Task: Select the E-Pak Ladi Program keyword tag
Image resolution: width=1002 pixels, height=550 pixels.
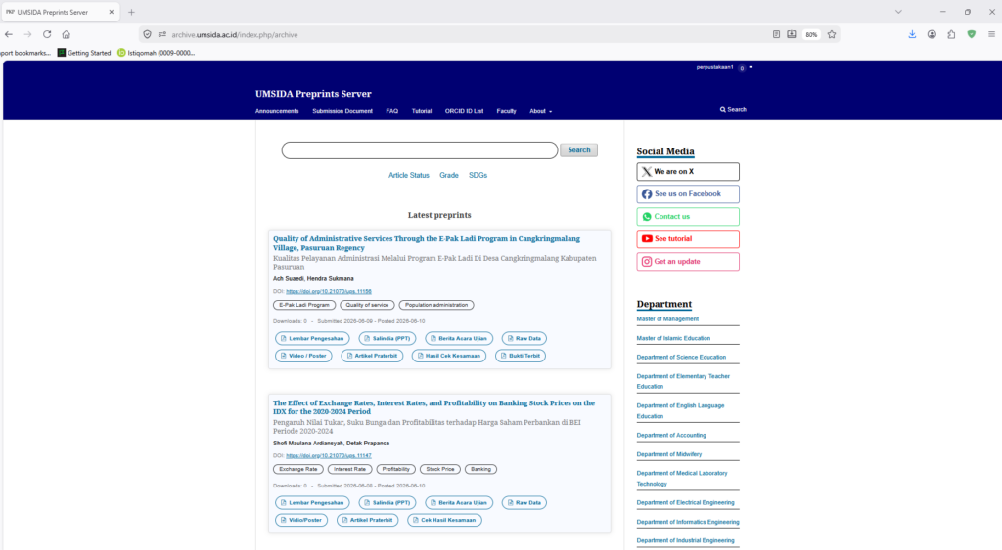Action: [x=304, y=305]
